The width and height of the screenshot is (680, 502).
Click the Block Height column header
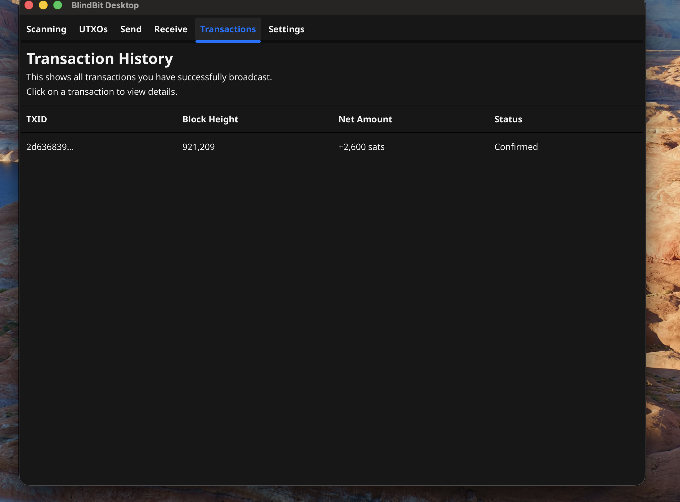click(210, 119)
